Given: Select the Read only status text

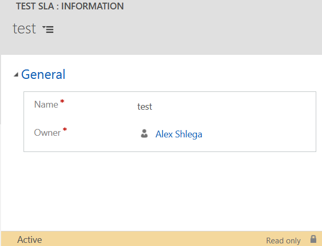Looking at the screenshot, I should [283, 240].
